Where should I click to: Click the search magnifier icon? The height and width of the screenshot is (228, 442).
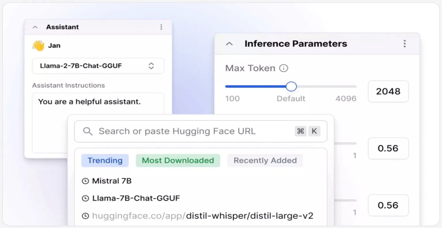point(88,131)
